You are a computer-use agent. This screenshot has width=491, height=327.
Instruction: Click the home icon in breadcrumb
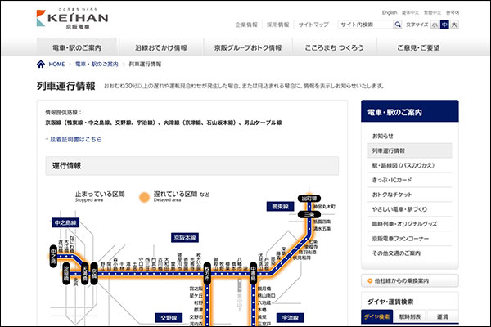(41, 63)
